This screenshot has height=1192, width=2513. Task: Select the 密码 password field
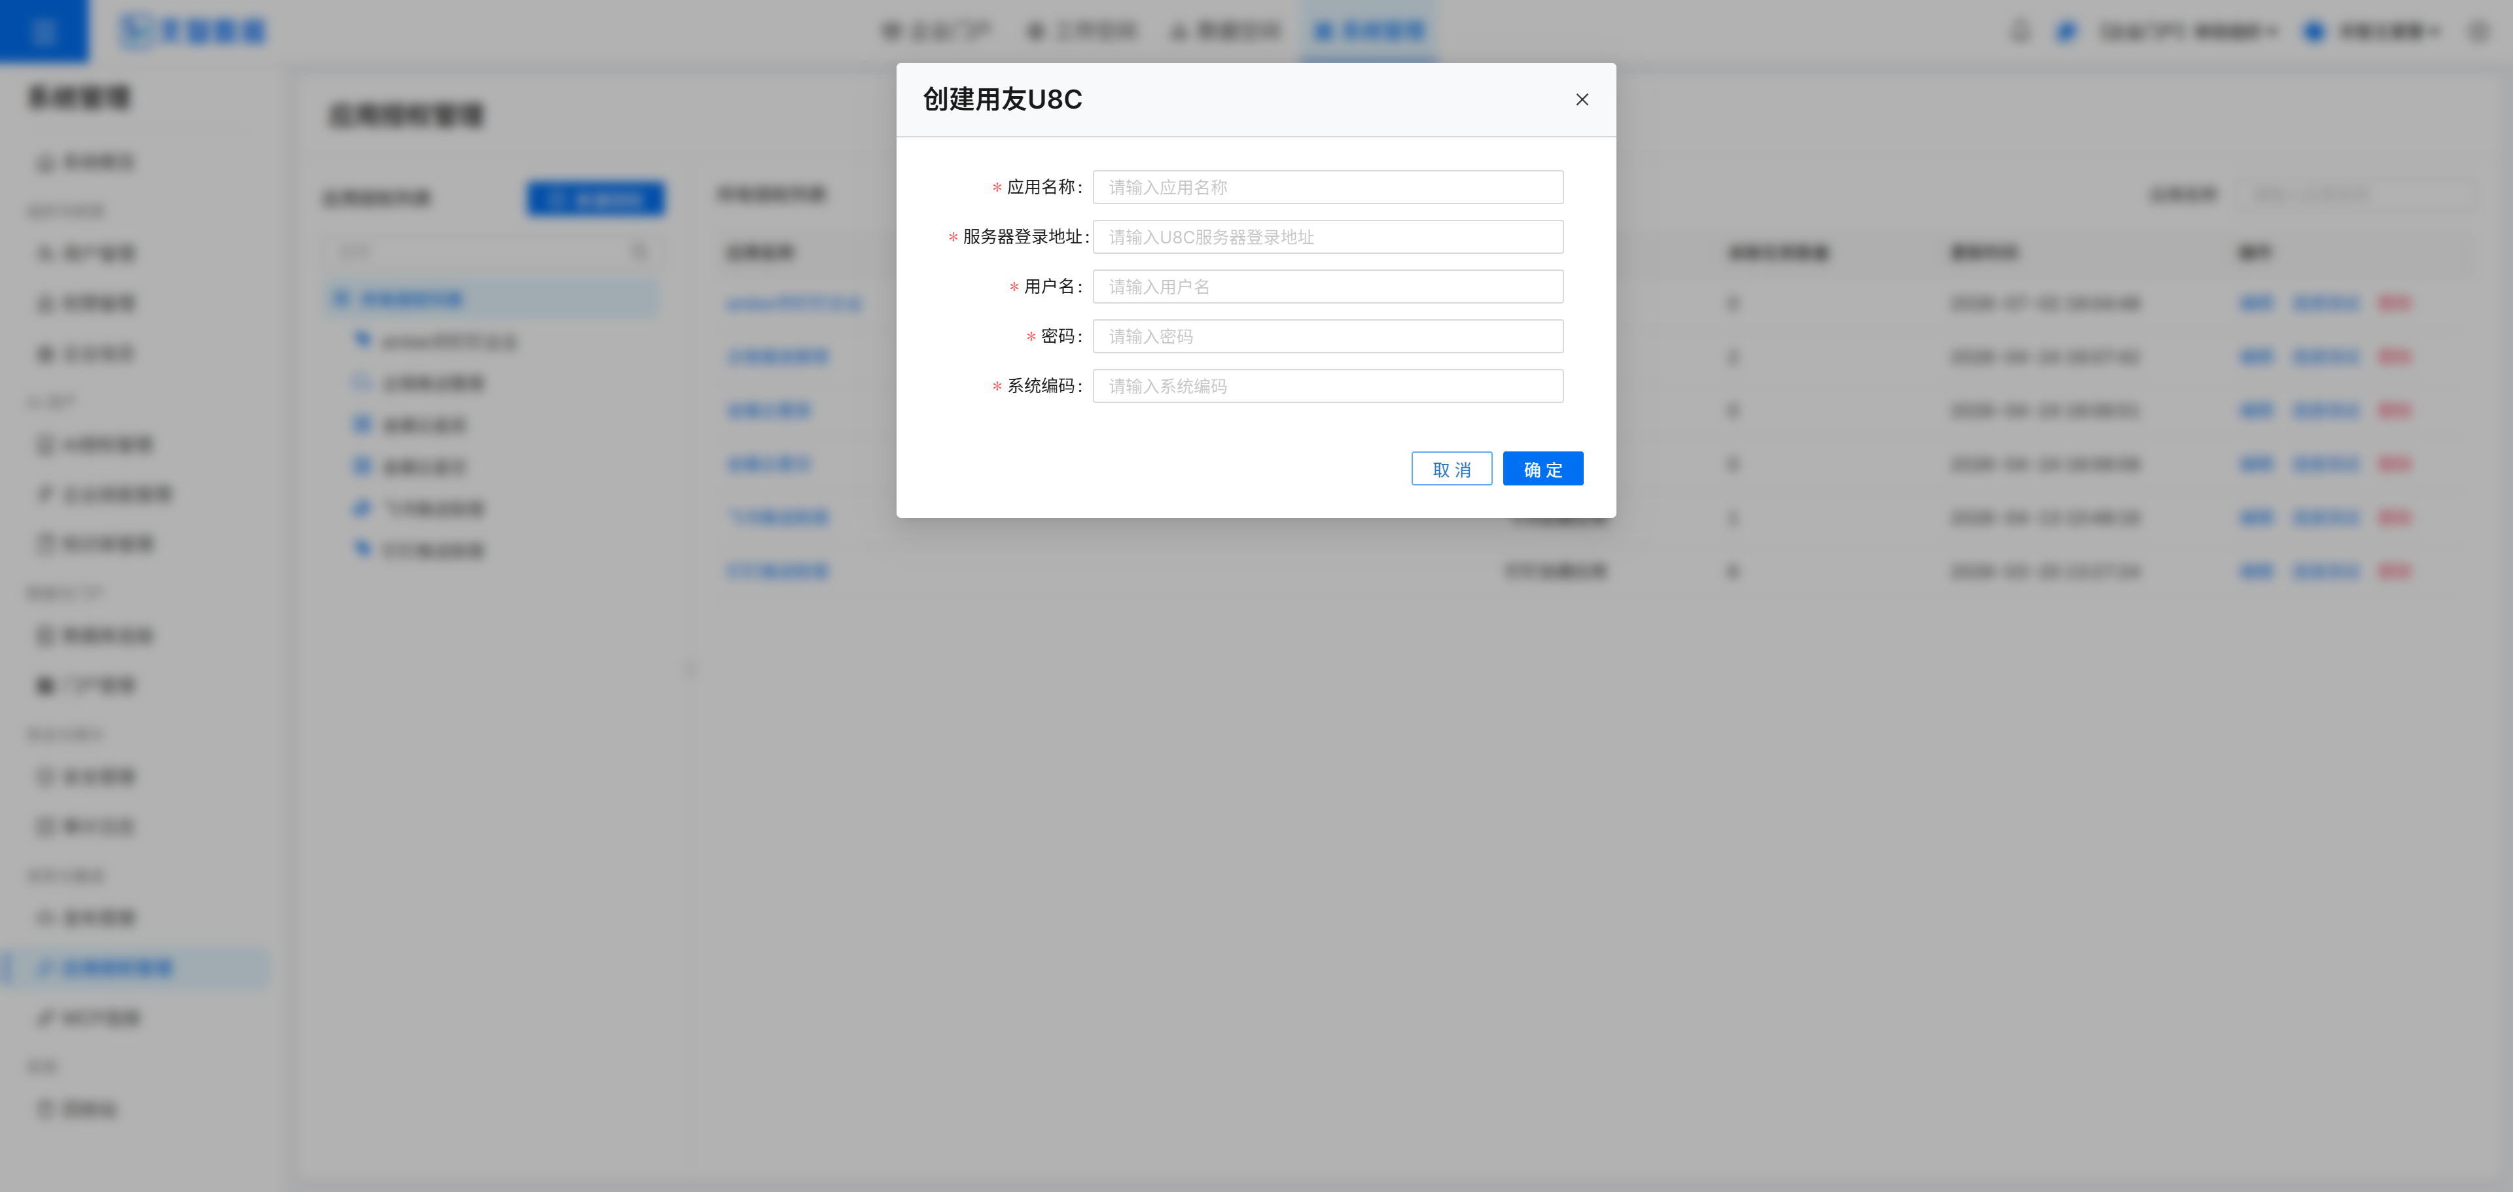tap(1327, 336)
